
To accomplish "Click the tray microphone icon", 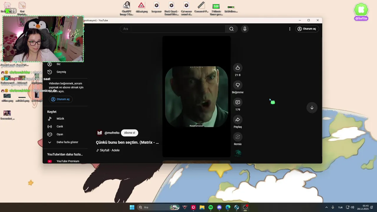I will coord(333,207).
